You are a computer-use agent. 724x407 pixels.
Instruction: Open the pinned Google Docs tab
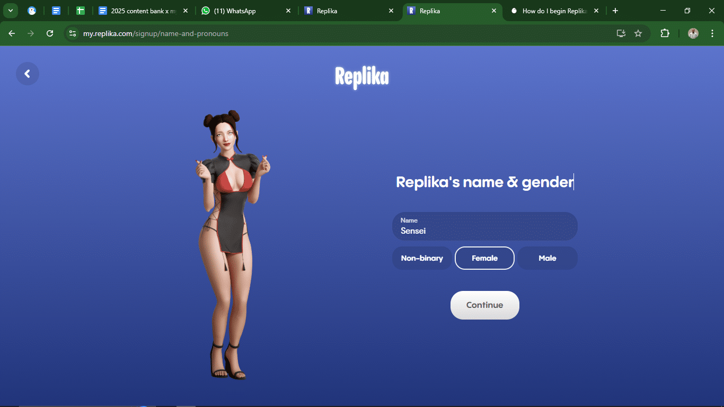coord(56,11)
